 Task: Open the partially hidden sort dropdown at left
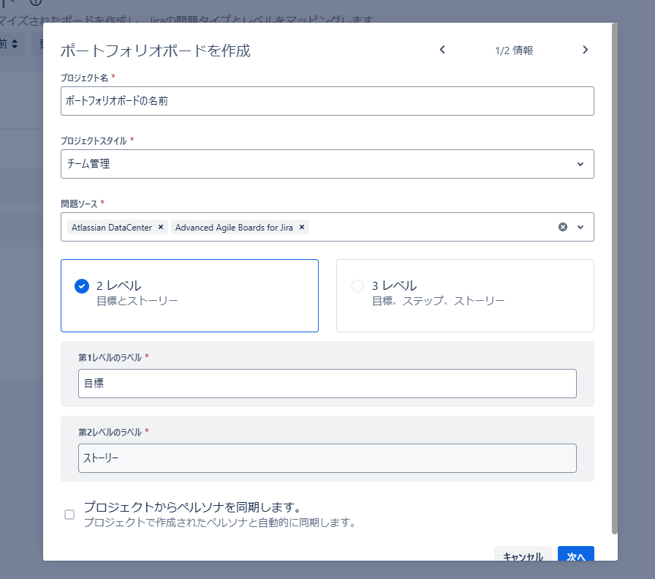click(12, 44)
